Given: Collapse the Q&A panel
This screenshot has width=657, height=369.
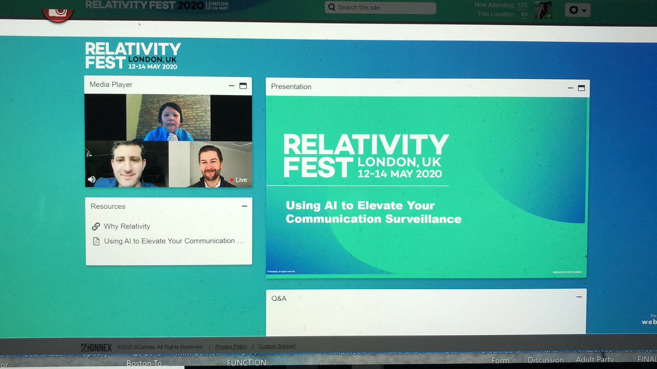Looking at the screenshot, I should tap(579, 297).
